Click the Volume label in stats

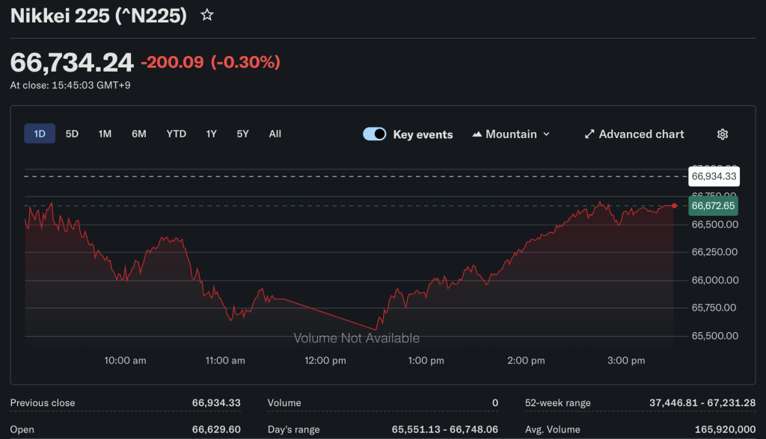(x=284, y=403)
